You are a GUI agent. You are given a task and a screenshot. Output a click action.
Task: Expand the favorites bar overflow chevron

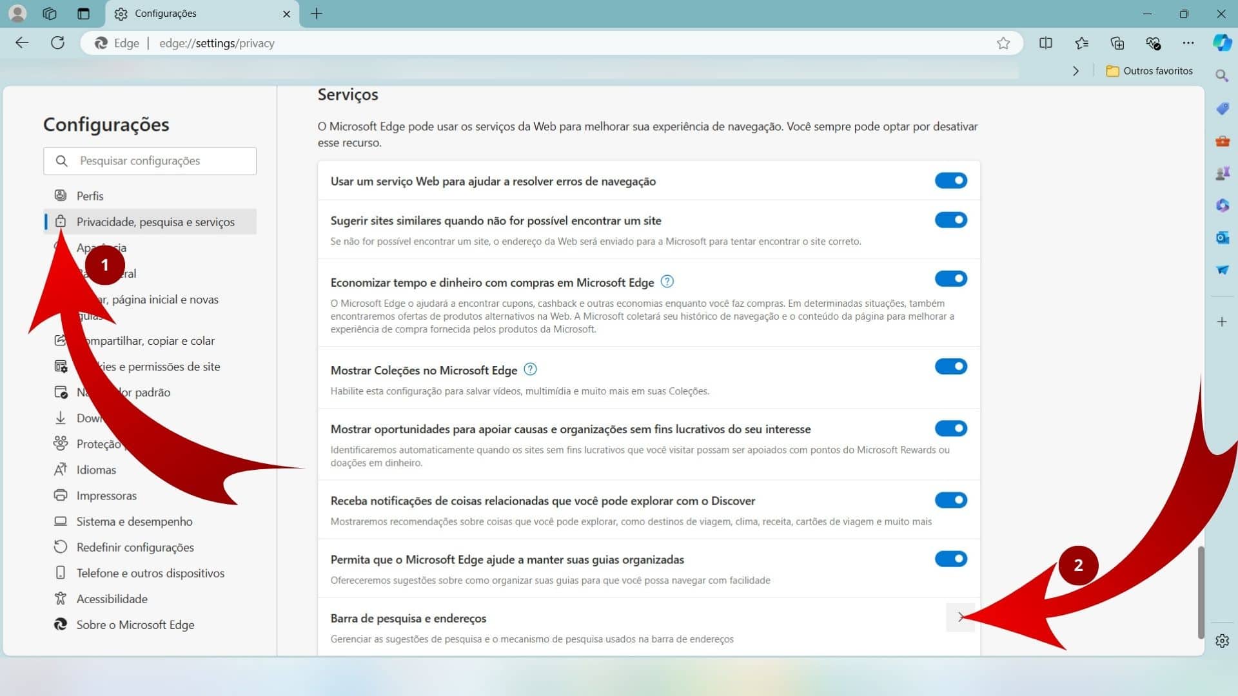pos(1076,71)
